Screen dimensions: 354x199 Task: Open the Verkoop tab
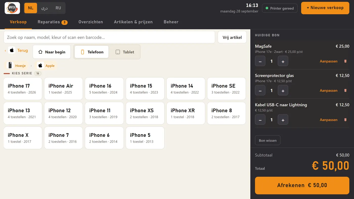click(x=18, y=22)
